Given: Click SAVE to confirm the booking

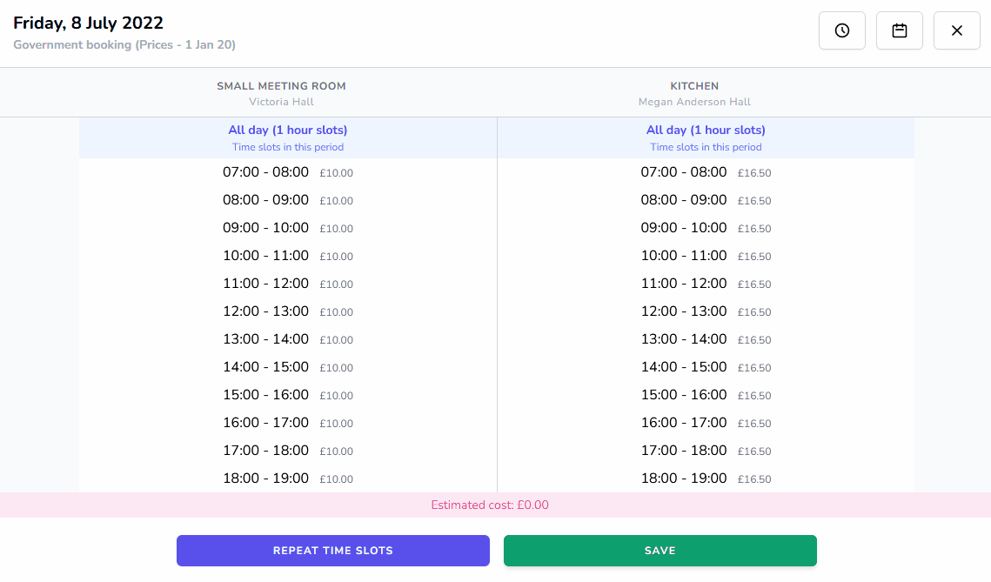Looking at the screenshot, I should coord(660,550).
